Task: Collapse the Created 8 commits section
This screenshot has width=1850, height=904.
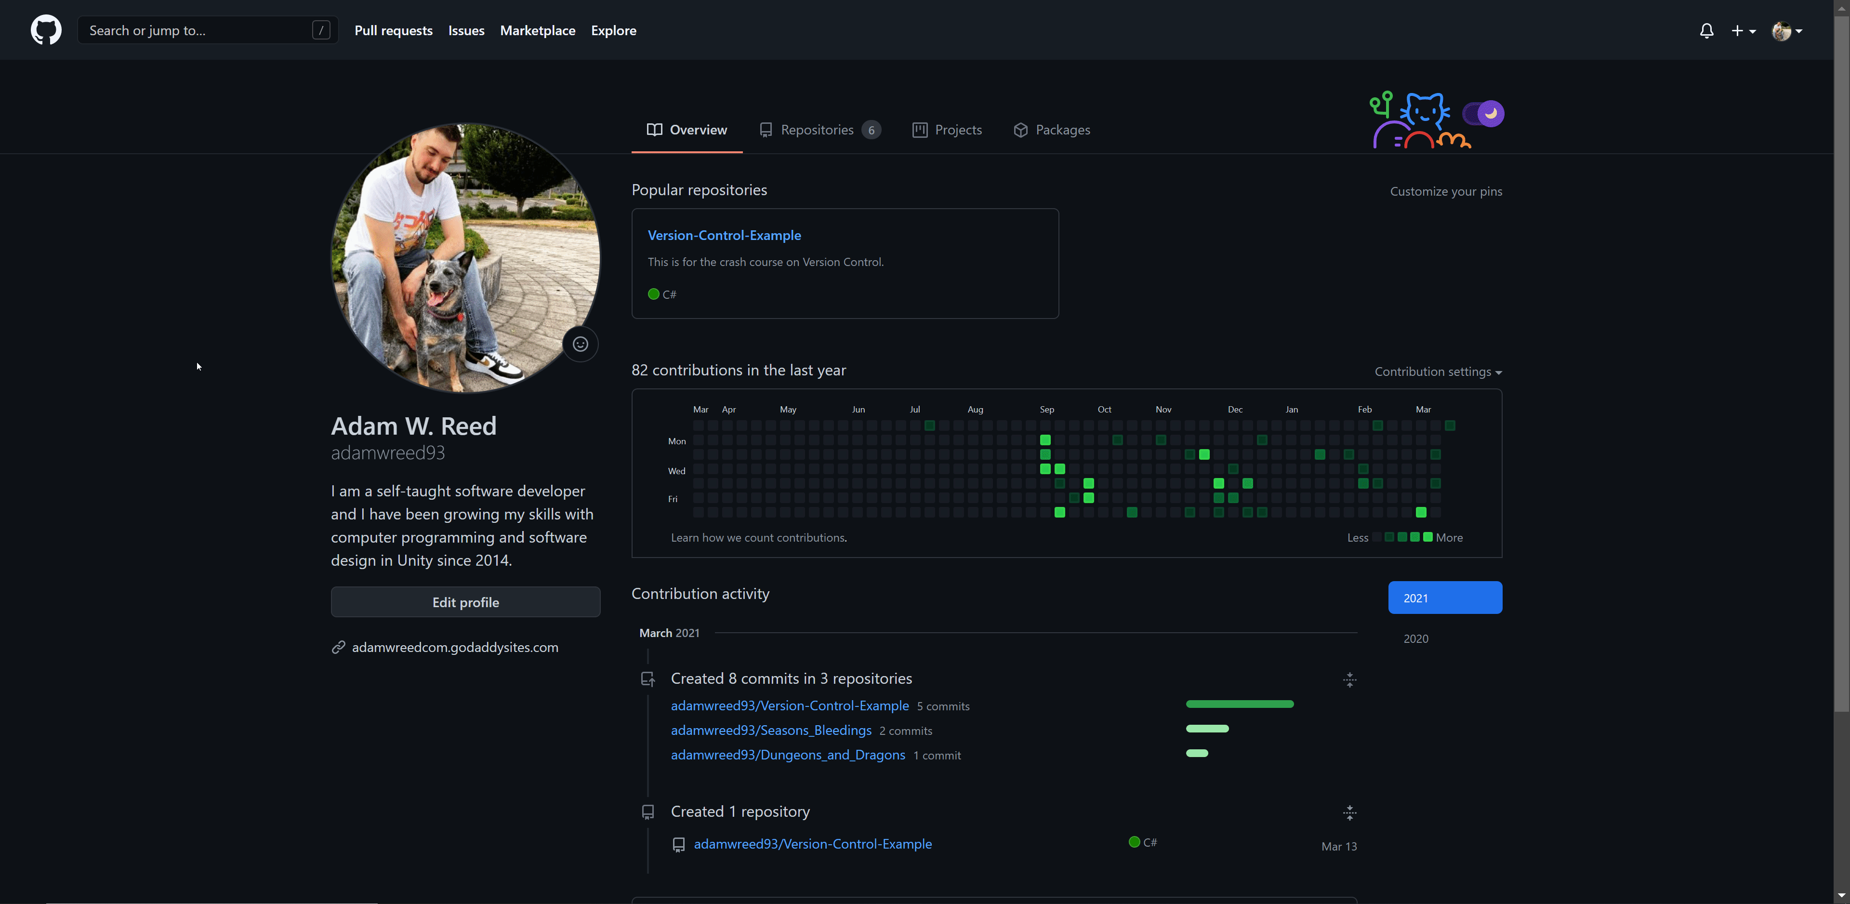Action: [x=1349, y=680]
